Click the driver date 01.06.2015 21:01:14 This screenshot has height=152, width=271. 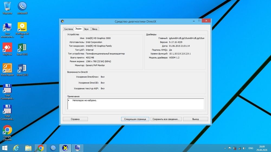[179, 46]
